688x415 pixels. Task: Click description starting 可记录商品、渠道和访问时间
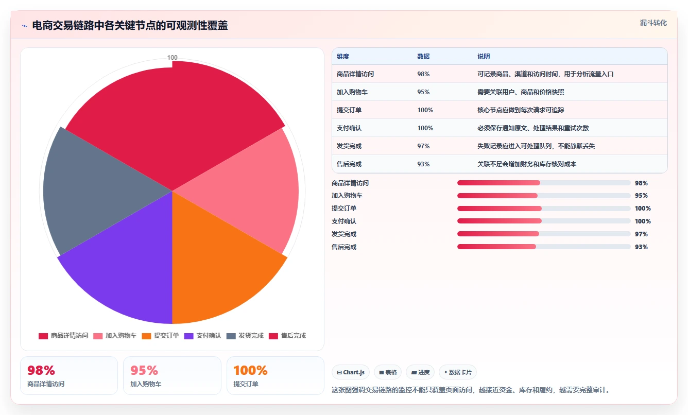point(545,74)
